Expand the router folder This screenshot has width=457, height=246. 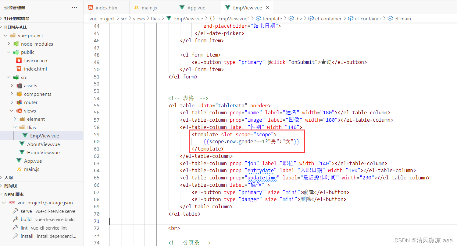click(x=12, y=102)
